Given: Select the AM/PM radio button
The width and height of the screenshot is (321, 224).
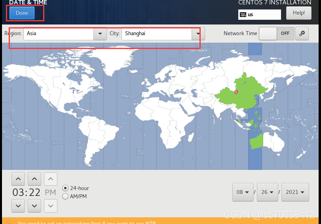Looking at the screenshot, I should click(x=65, y=196).
